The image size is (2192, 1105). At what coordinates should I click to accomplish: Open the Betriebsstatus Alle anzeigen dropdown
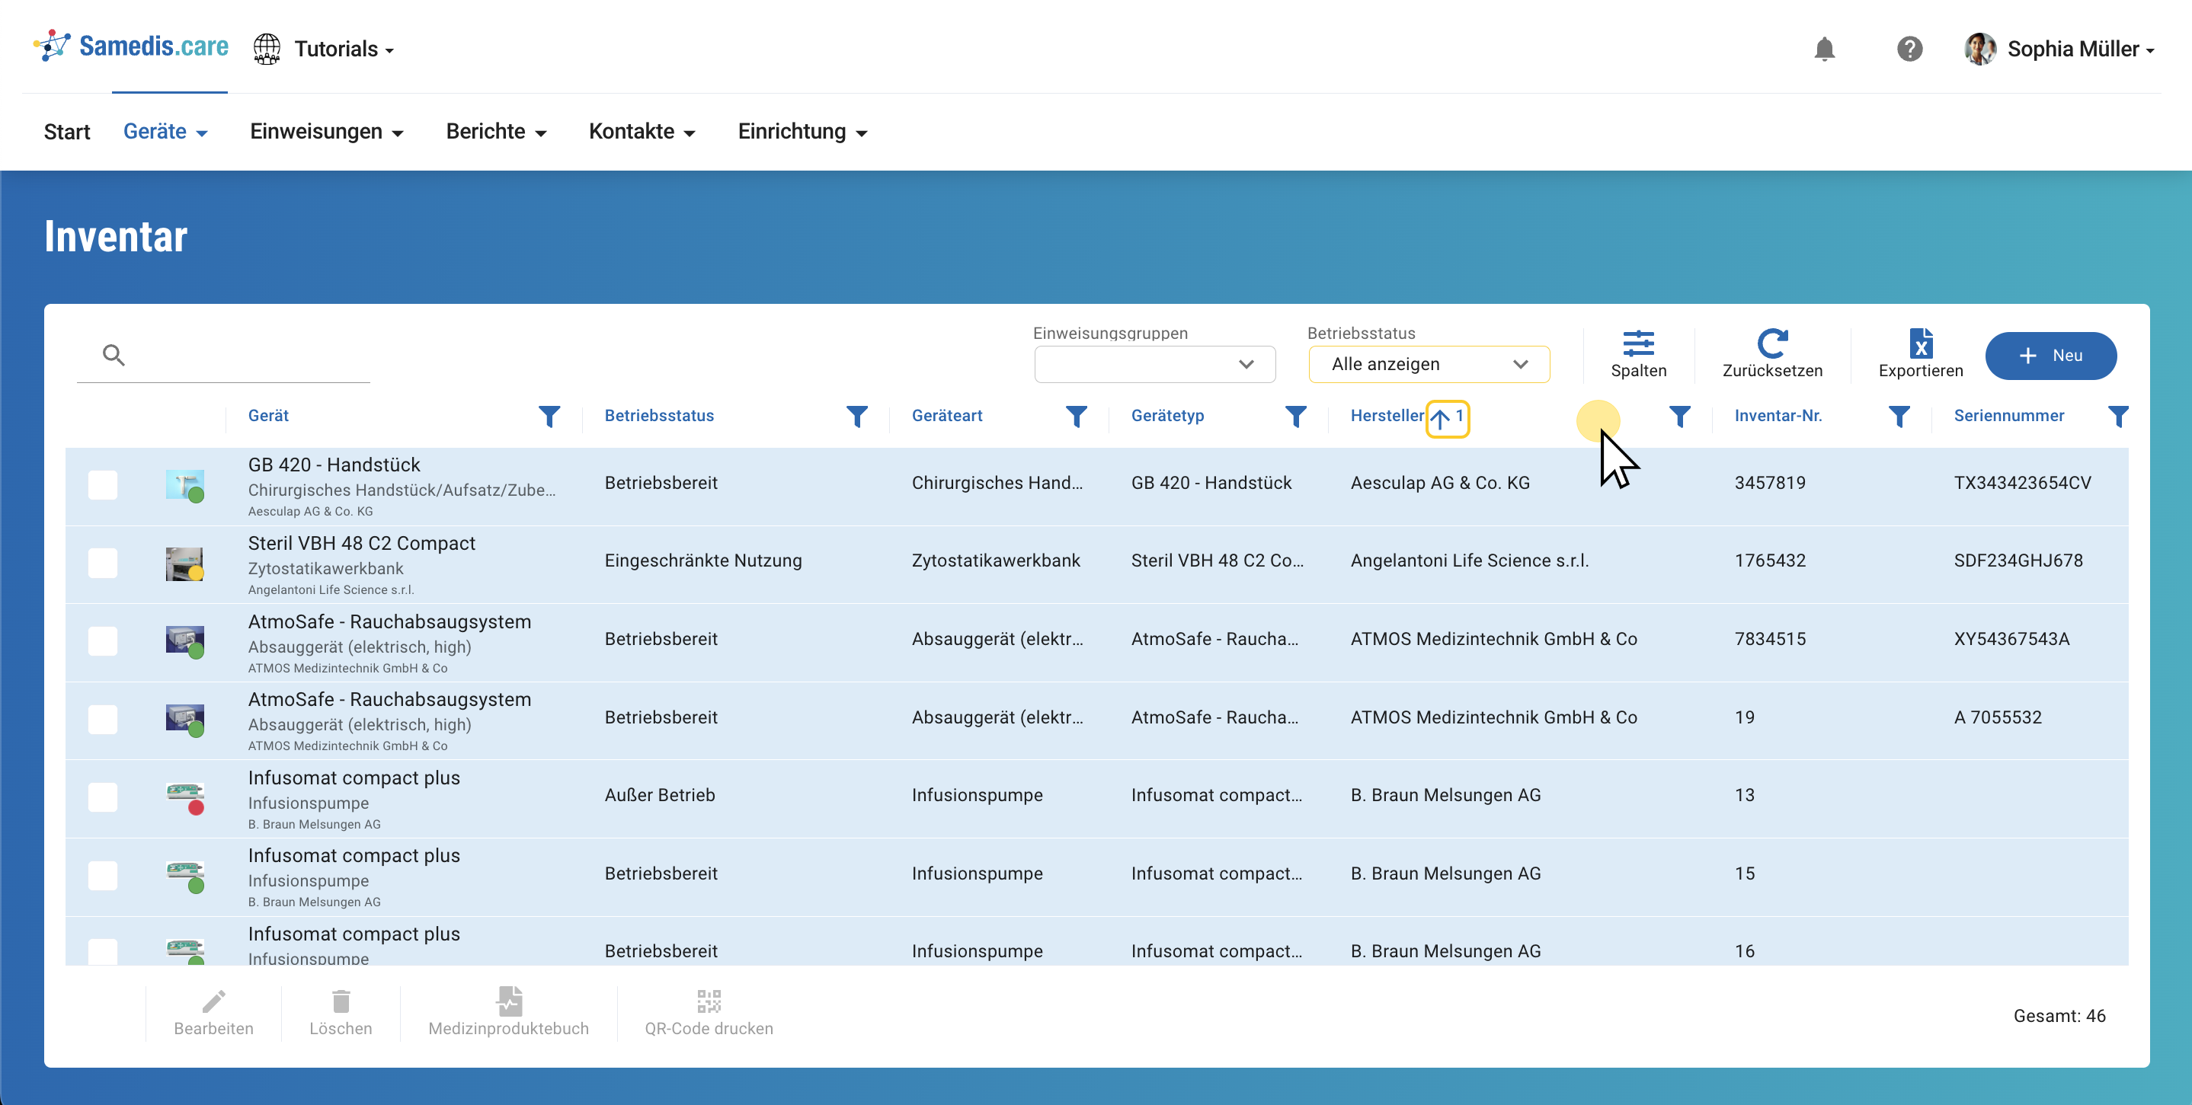1428,364
